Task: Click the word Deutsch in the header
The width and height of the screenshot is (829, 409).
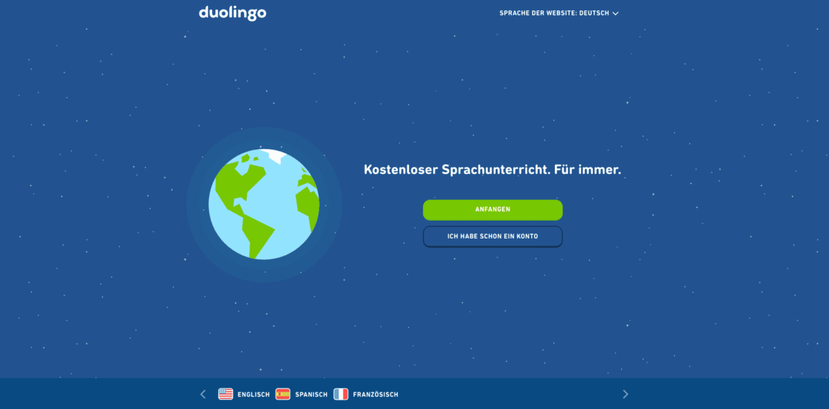Action: pos(594,13)
